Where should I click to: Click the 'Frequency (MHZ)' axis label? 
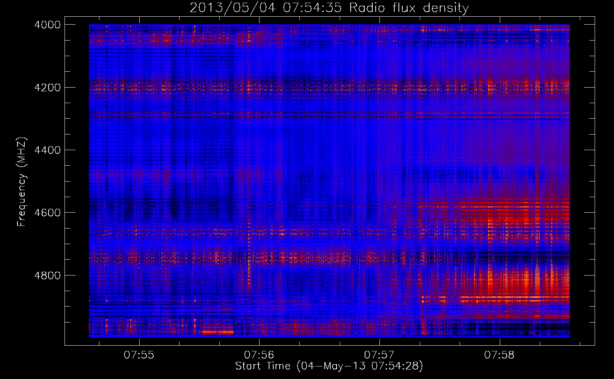pyautogui.click(x=22, y=182)
